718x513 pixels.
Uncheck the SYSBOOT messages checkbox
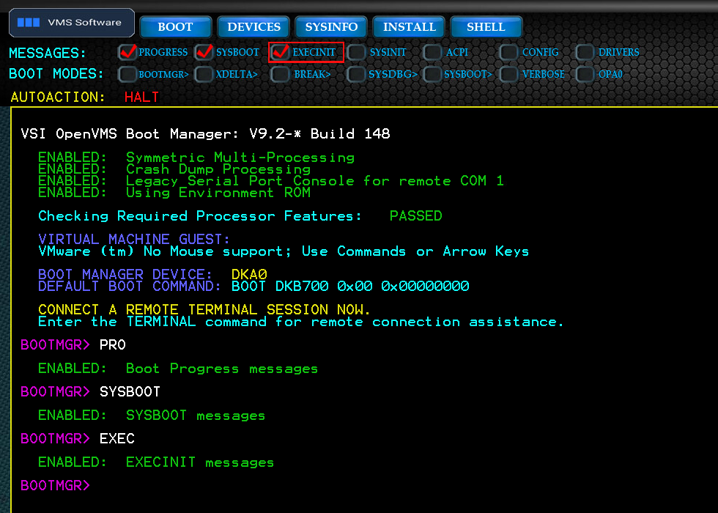point(204,52)
